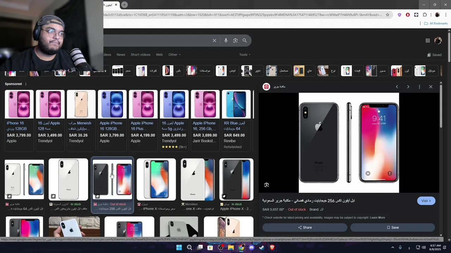Click the مكتبة جرير source name in preview header
This screenshot has width=451, height=253.
279,87
